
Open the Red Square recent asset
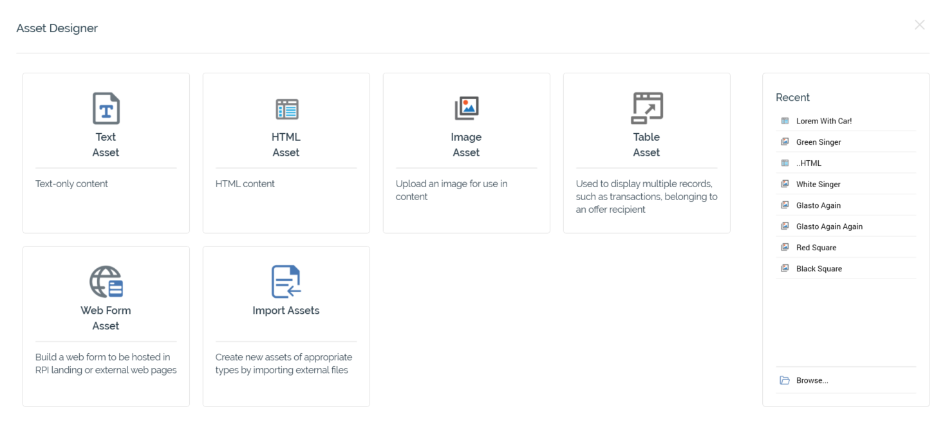[x=816, y=248]
